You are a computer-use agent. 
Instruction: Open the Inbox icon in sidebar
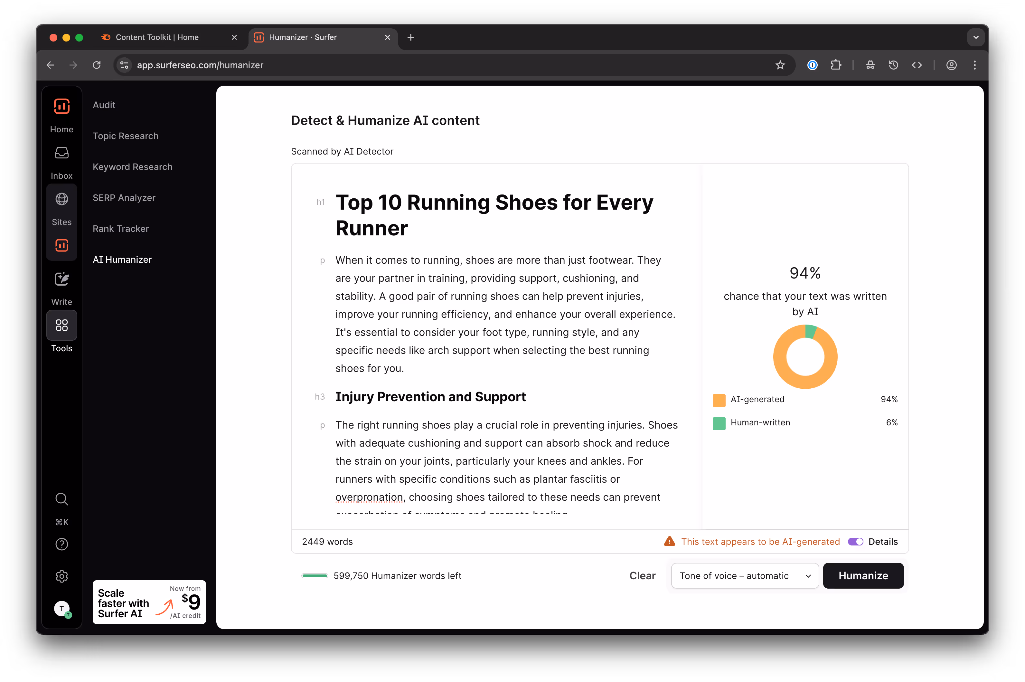(61, 153)
